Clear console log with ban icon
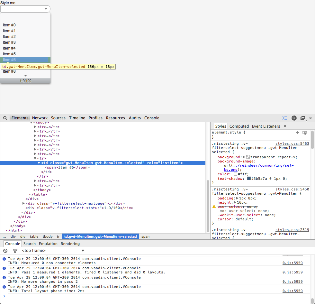 (5, 251)
